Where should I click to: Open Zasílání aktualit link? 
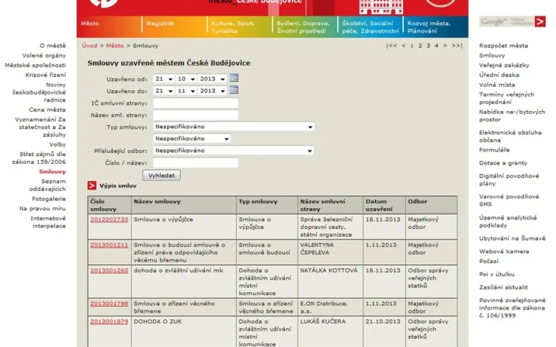tap(503, 287)
